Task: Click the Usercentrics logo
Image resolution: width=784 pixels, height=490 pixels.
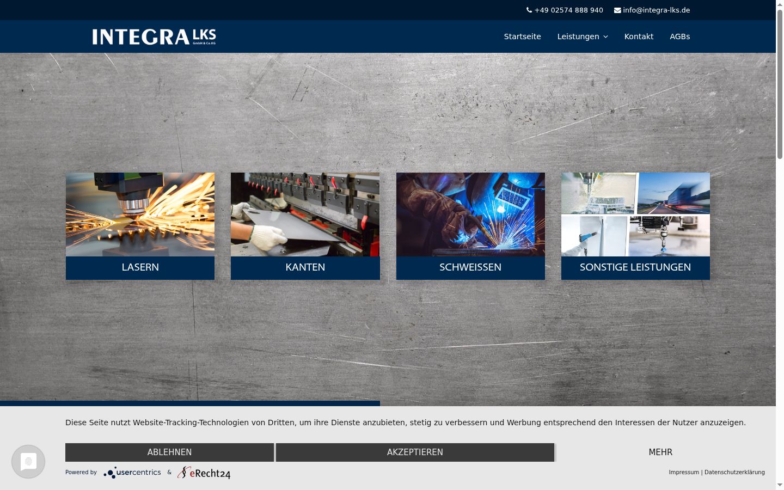Action: coord(132,473)
